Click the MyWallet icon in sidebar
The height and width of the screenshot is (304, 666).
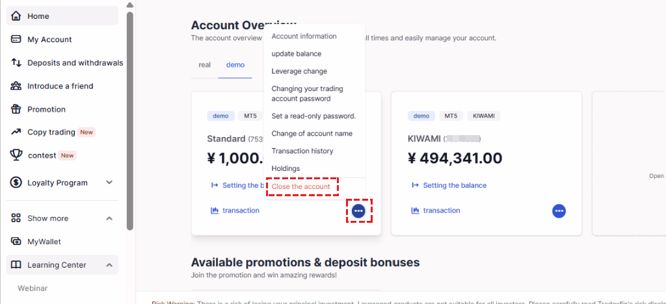pos(16,242)
